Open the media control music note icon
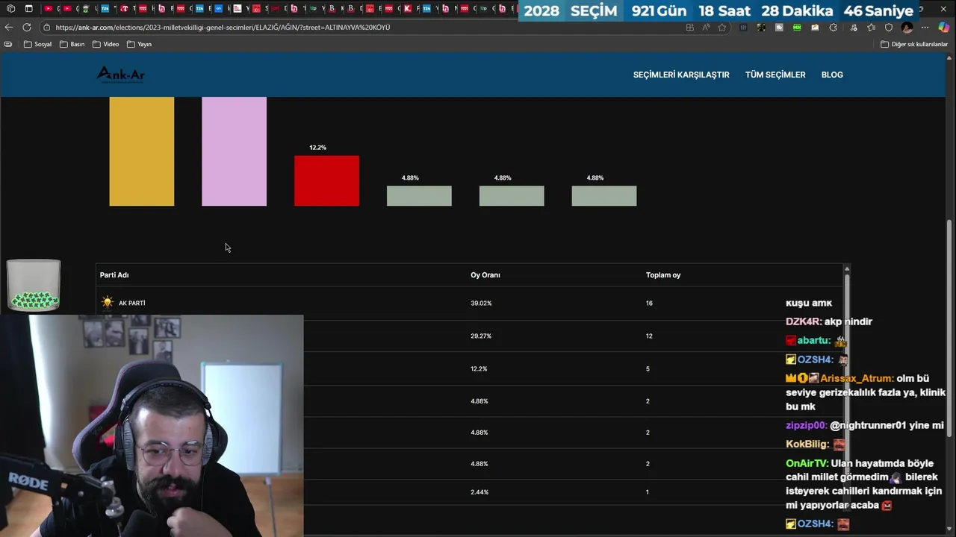956x537 pixels. tap(854, 28)
